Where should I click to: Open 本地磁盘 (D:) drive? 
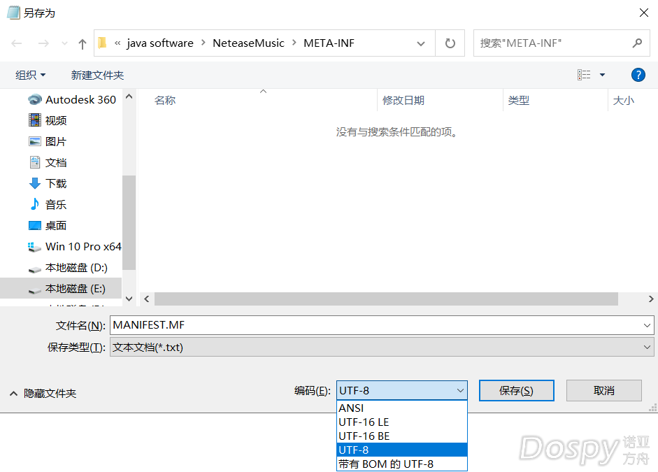click(76, 267)
